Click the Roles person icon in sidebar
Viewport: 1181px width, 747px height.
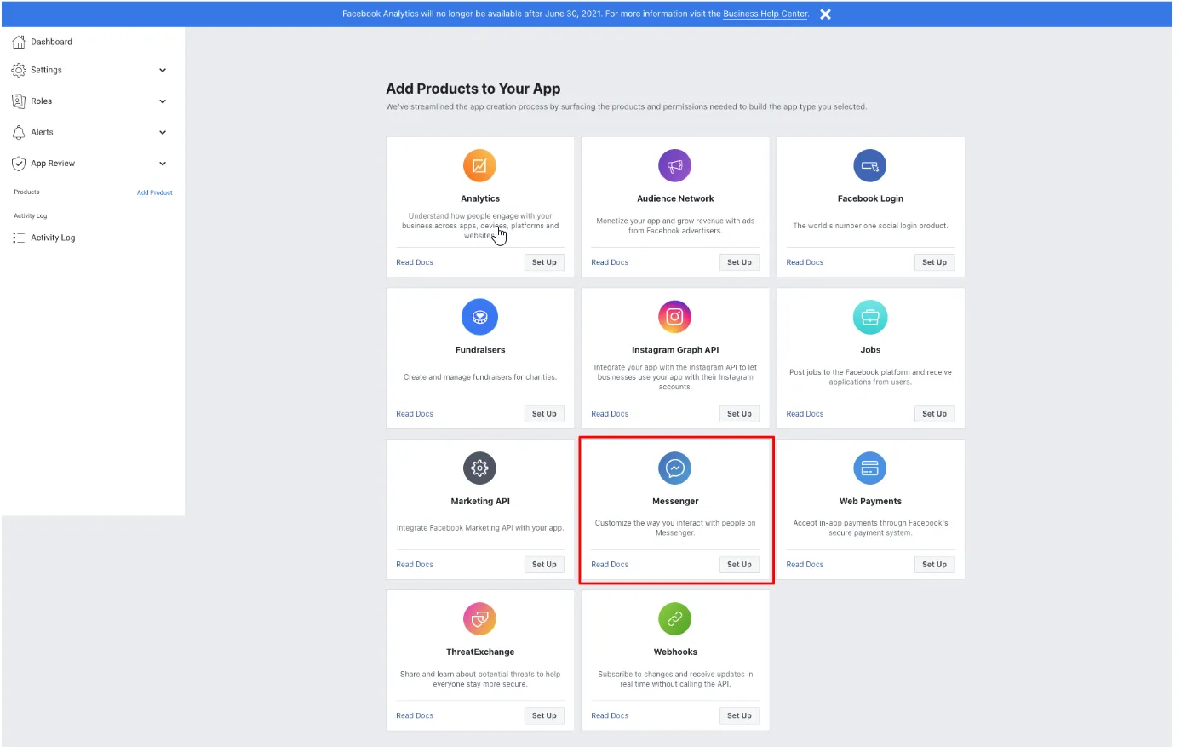tap(19, 101)
